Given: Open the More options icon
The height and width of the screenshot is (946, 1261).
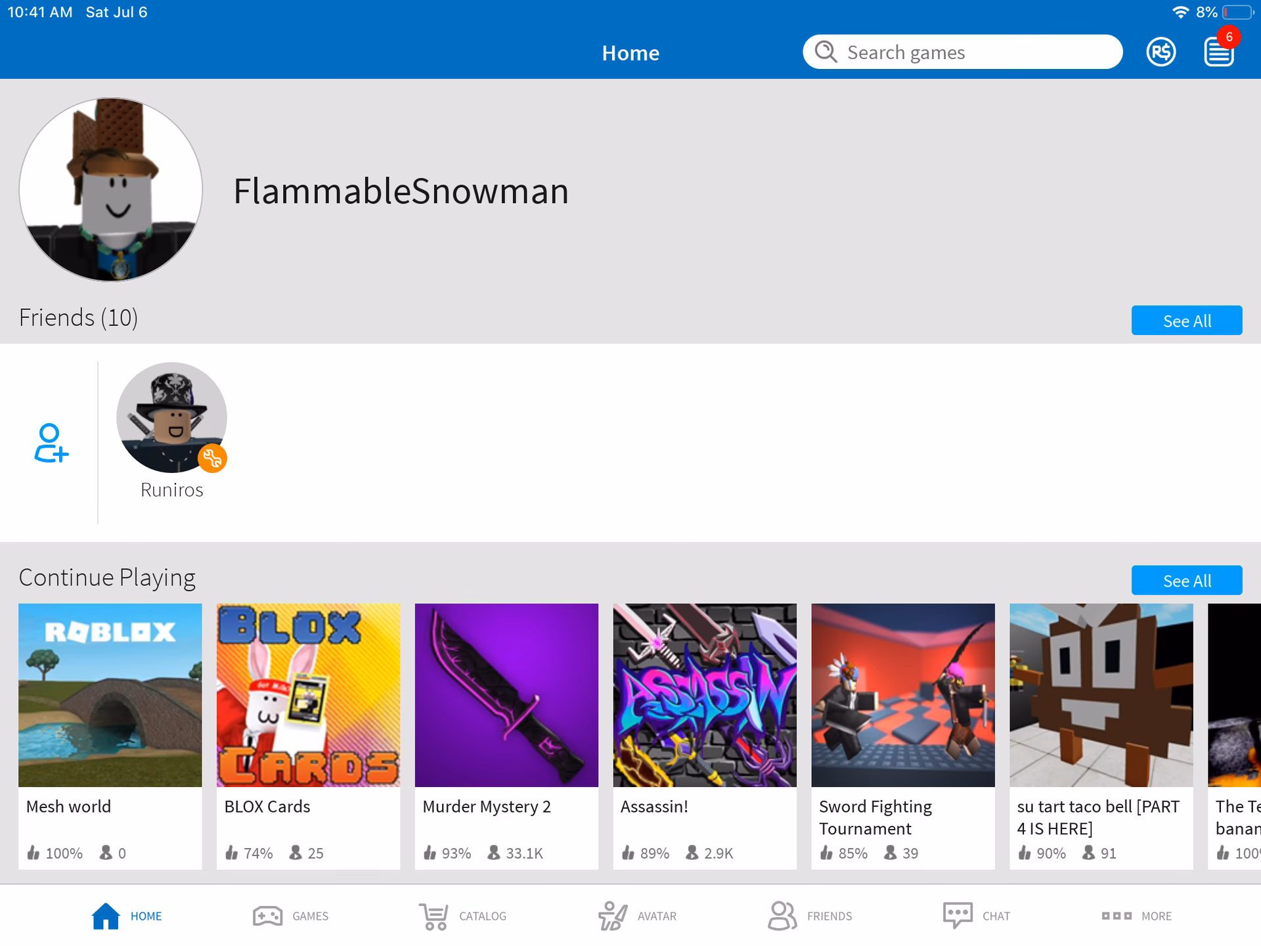Looking at the screenshot, I should (x=1117, y=915).
